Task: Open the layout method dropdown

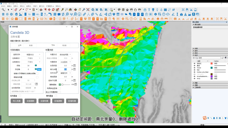Action: coord(65,55)
